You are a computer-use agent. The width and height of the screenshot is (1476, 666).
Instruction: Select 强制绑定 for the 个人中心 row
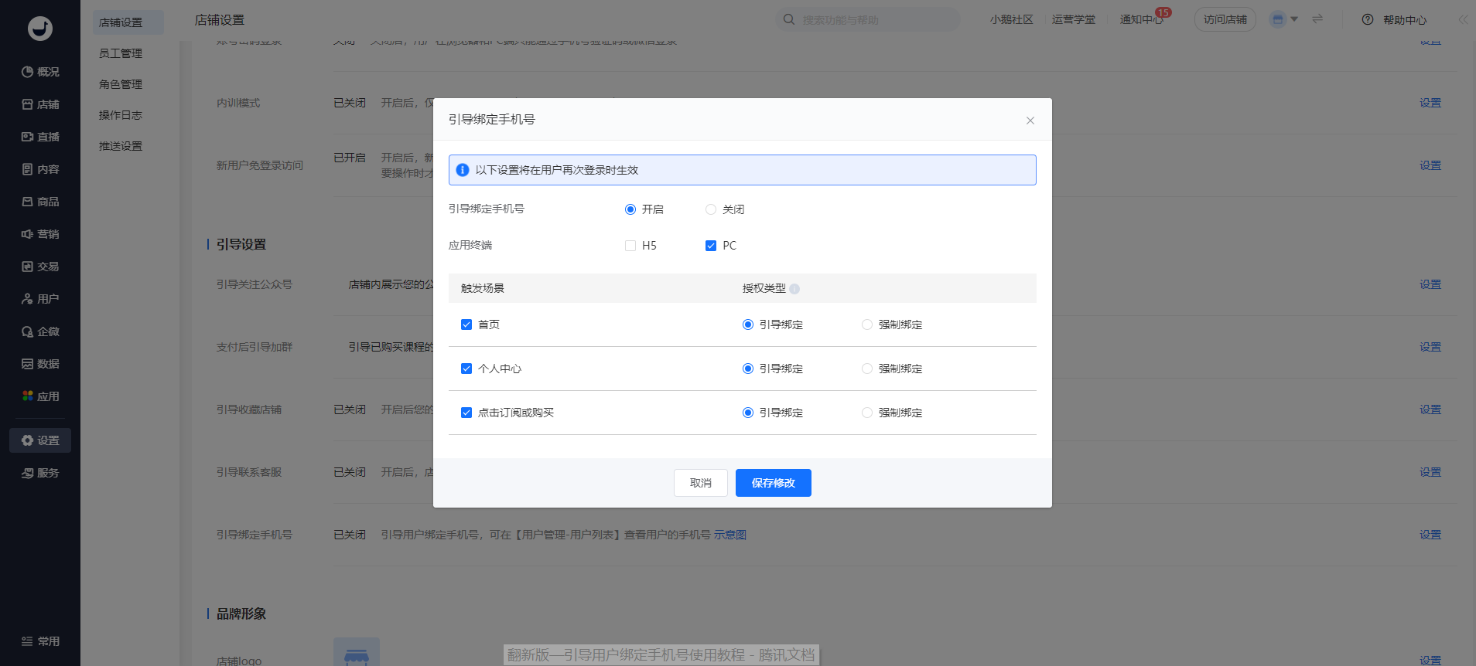867,369
